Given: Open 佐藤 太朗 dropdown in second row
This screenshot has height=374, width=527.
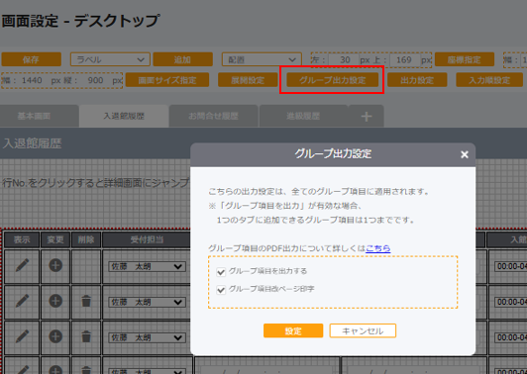Looking at the screenshot, I should pyautogui.click(x=147, y=302).
